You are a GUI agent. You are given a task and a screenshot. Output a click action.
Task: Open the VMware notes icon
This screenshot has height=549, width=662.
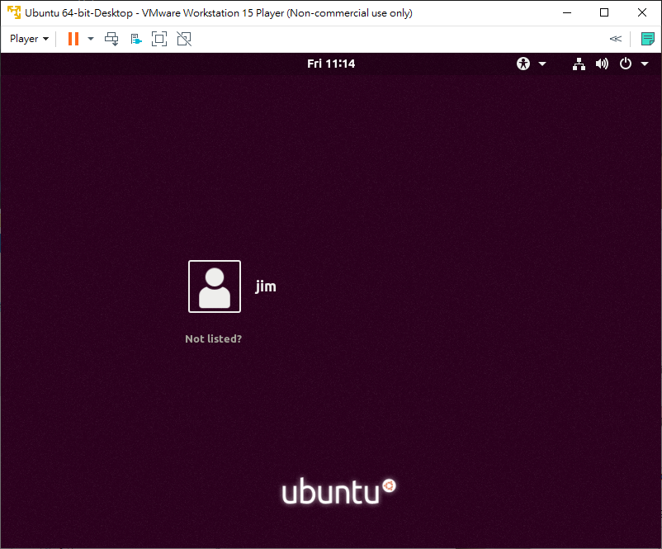click(648, 39)
